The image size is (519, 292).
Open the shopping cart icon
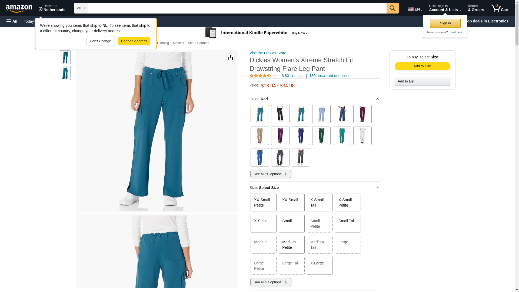click(499, 8)
